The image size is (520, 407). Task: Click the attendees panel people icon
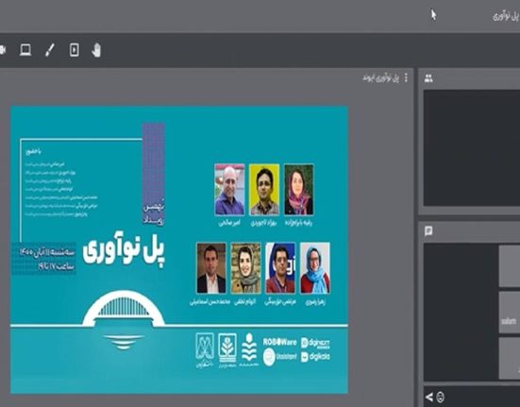click(428, 78)
